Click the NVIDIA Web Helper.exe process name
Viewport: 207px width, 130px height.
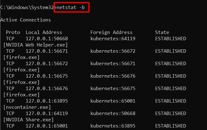click(36, 45)
